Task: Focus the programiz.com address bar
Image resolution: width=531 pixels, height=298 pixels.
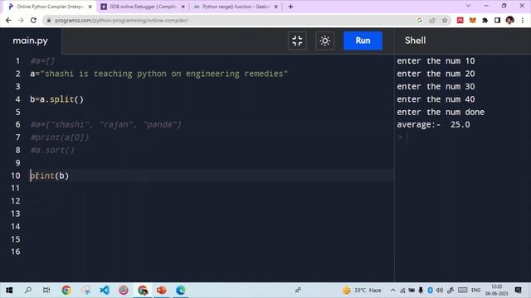Action: tap(231, 20)
